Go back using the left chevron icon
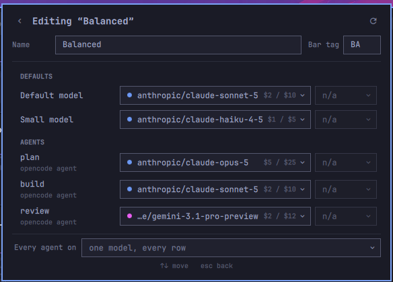Image resolution: width=393 pixels, height=282 pixels. point(20,21)
